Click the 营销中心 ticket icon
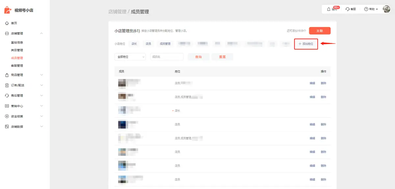 point(7,106)
